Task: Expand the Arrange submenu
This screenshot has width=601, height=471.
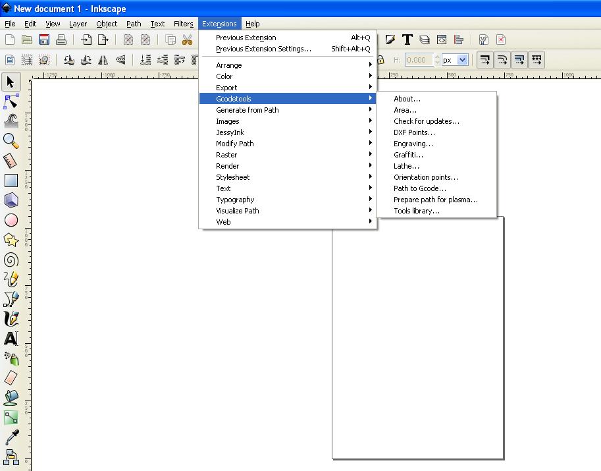Action: (x=288, y=65)
